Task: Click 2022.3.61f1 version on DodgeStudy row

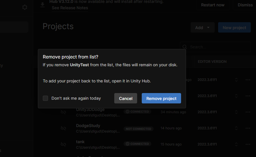Action: [x=207, y=128]
